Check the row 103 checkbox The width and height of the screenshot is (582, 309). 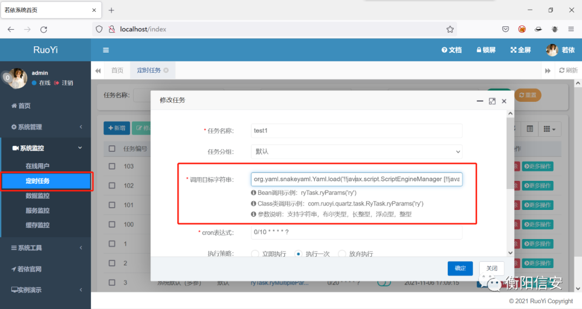(112, 166)
